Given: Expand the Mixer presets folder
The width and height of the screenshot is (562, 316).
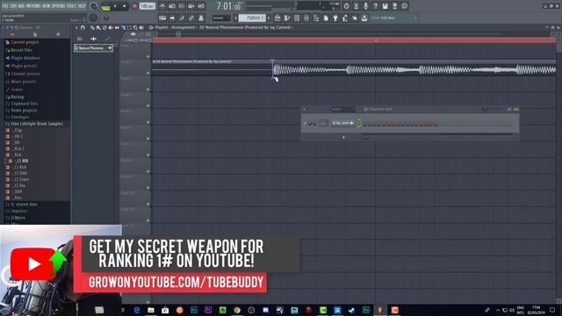Looking at the screenshot, I should pos(20,82).
